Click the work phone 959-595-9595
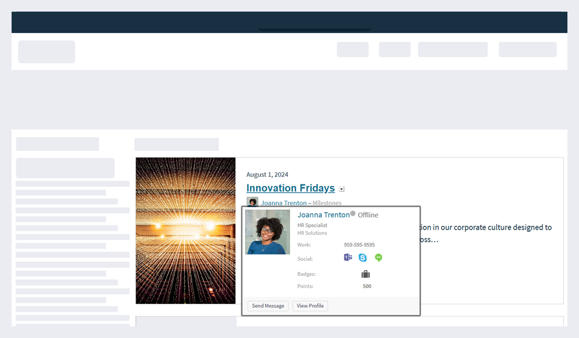Viewport: 579px width, 338px height. (360, 245)
